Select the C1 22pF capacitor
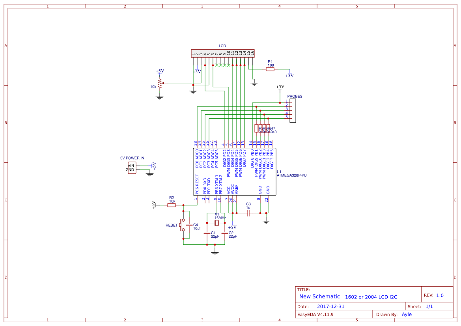Viewport: 461px width, 326px height. [207, 233]
